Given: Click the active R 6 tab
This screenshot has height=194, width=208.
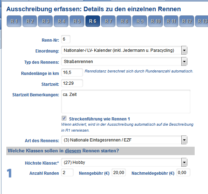Looking at the screenshot, I should point(93,21).
